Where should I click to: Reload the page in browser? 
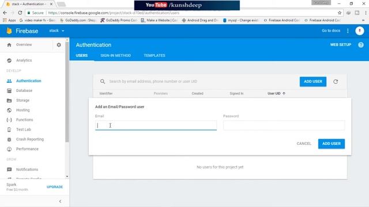(20, 13)
